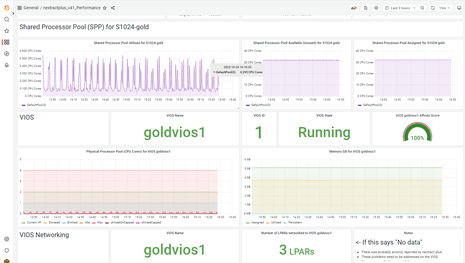This screenshot has width=465, height=263.
Task: Open dashboard settings gear in toolbar
Action: point(376,8)
